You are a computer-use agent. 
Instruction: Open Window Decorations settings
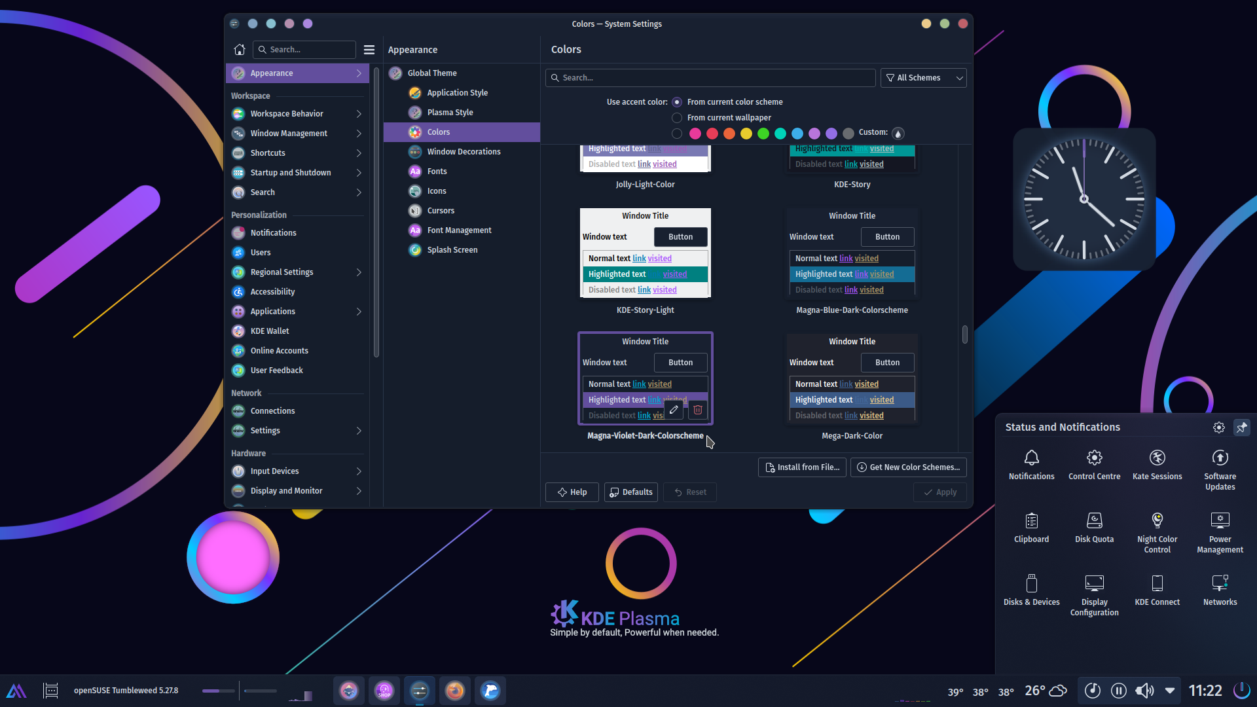[462, 152]
